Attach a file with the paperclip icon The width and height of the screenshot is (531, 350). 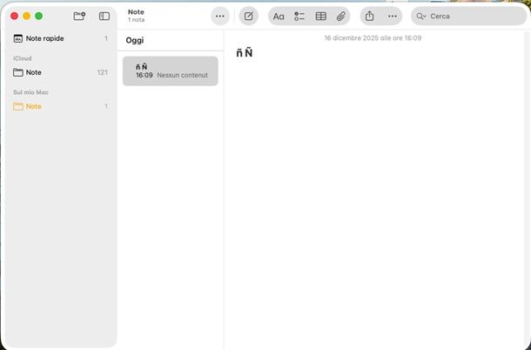click(x=340, y=16)
